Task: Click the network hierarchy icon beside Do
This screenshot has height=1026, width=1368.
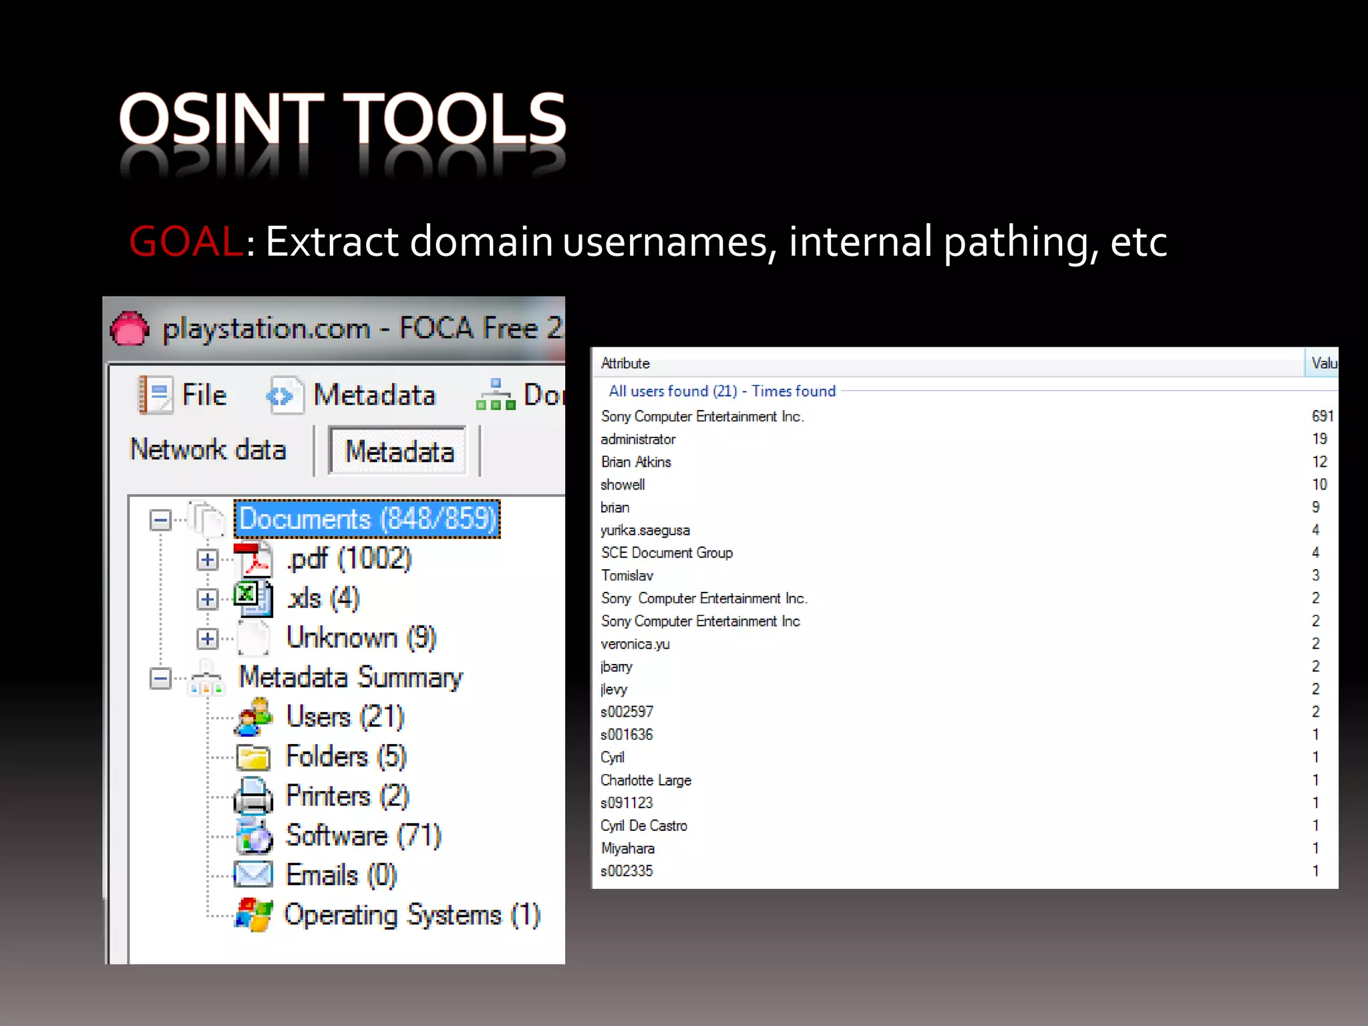Action: pos(496,395)
